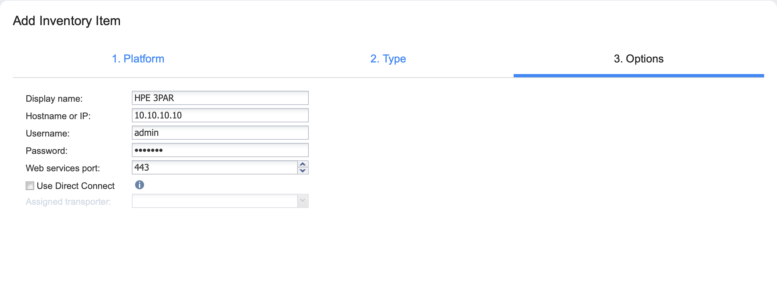
Task: Go back to the 1. Platform step
Action: (138, 59)
